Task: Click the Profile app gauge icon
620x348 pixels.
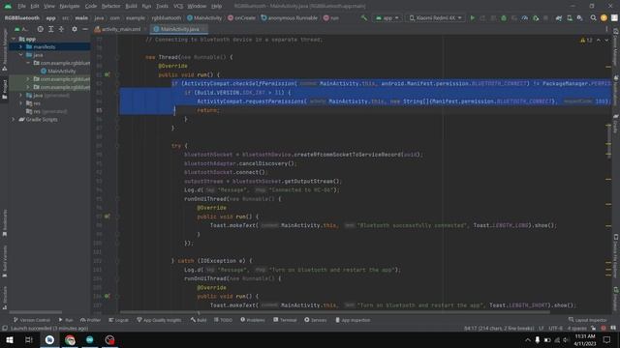Action: coord(525,17)
